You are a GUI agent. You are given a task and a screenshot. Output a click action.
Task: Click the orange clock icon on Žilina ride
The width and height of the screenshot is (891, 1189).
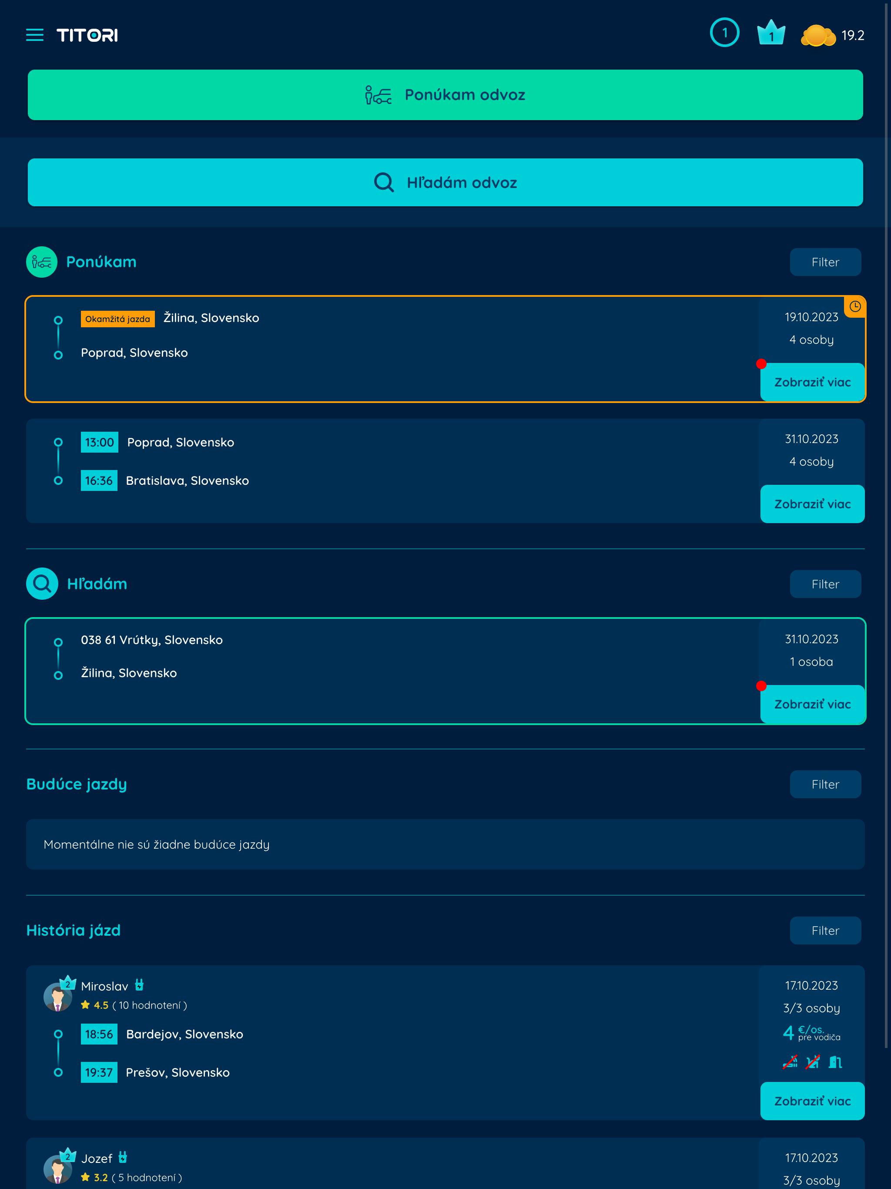(x=854, y=307)
